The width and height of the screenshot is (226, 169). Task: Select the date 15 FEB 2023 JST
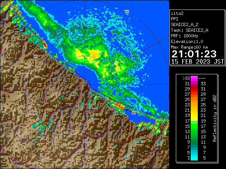tap(197, 62)
